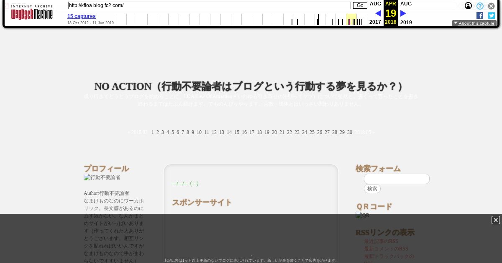Open the 最近記事のRSS link
Viewport: 502px width, 263px height.
pyautogui.click(x=381, y=241)
